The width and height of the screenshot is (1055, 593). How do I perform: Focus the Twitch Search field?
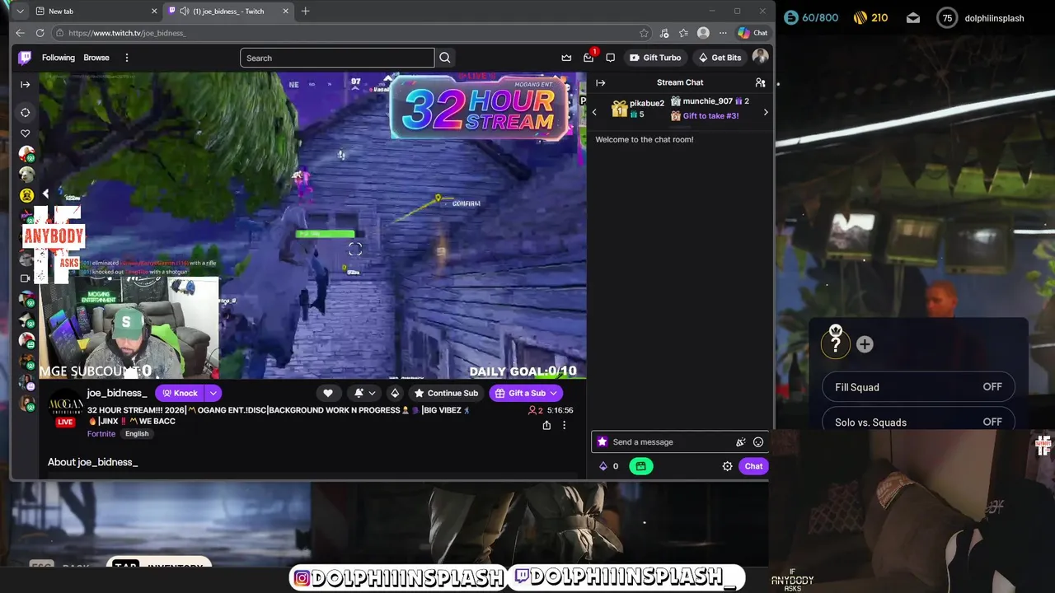click(337, 58)
